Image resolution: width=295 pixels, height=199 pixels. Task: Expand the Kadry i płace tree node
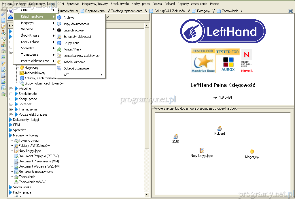tap(11, 99)
